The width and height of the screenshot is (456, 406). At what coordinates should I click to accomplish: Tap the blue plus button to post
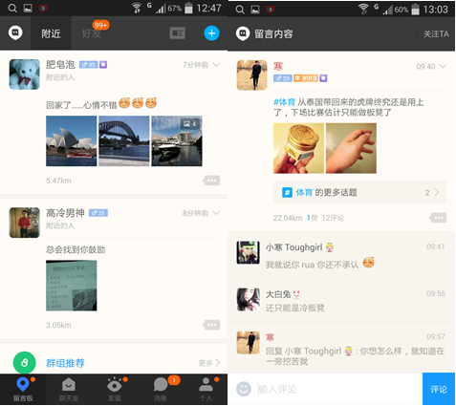click(211, 33)
